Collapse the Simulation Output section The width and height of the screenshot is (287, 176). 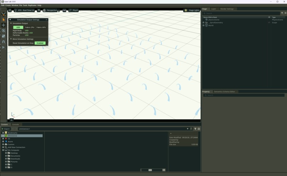point(11,23)
